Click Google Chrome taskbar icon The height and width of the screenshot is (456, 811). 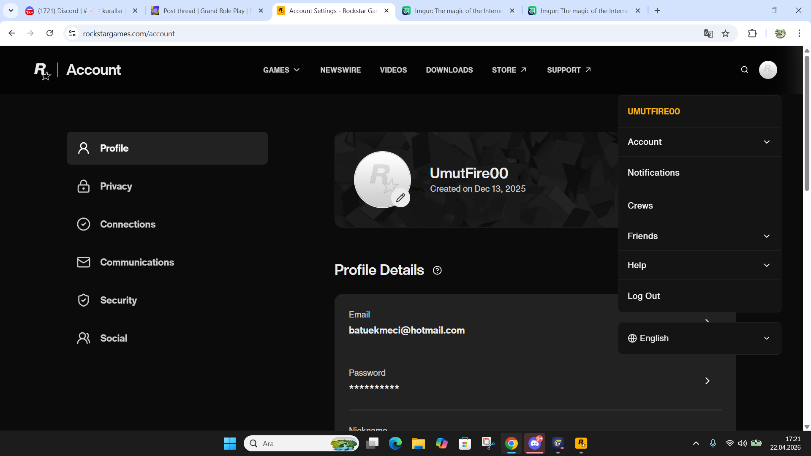tap(512, 443)
